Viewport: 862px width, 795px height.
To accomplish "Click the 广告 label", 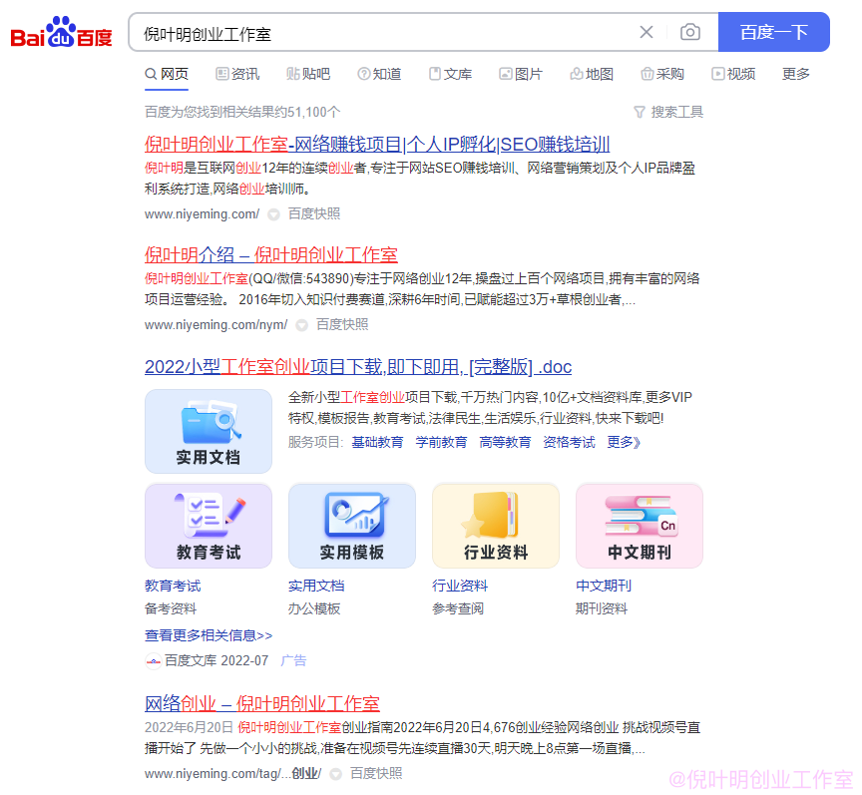I will [x=293, y=661].
